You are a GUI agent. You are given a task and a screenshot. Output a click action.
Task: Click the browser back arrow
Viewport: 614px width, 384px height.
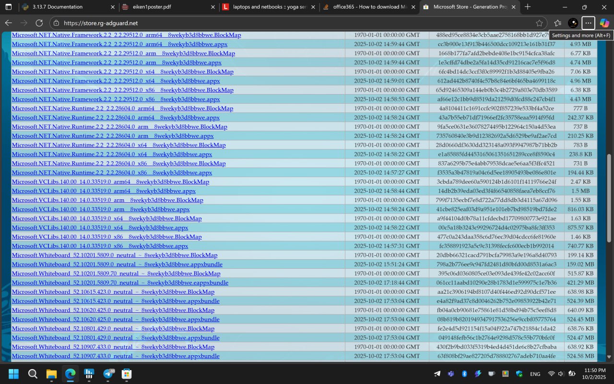coord(8,23)
